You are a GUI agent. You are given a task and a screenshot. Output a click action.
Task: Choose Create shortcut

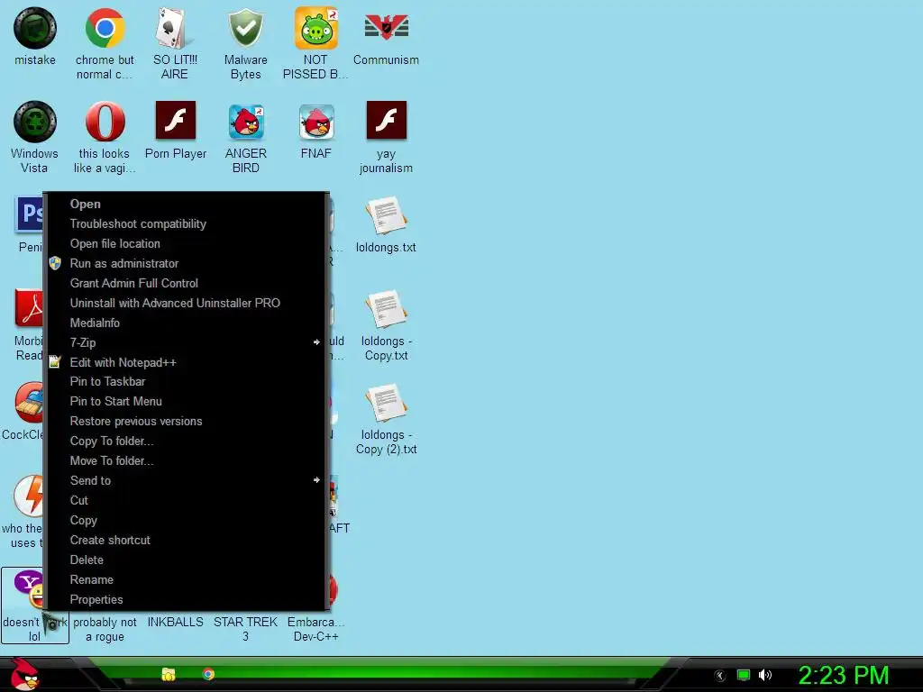[186, 541]
